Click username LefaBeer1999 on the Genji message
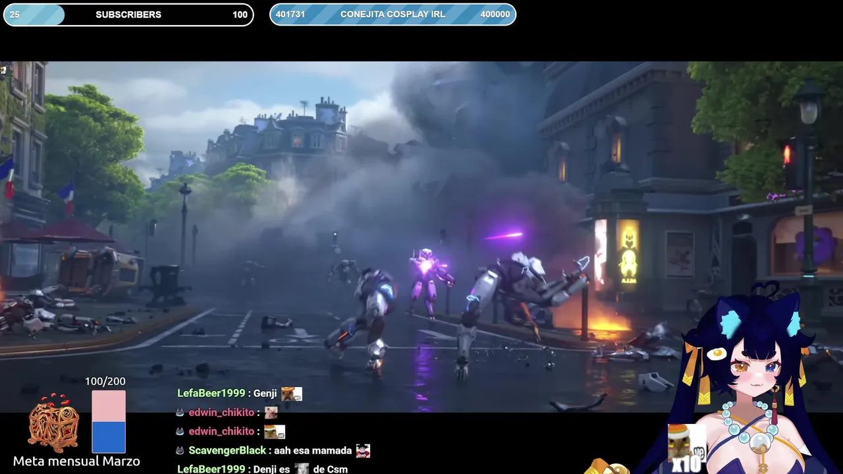This screenshot has height=474, width=843. [211, 394]
